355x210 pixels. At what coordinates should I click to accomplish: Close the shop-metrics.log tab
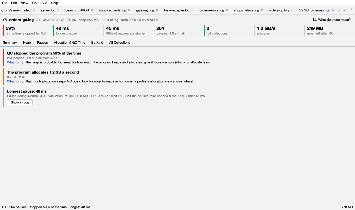[262, 10]
